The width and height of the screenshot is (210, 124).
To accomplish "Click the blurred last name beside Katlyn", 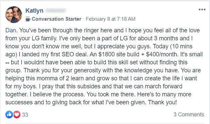I will tap(56, 11).
